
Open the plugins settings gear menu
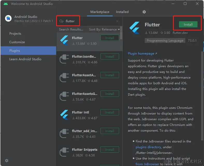(x=144, y=12)
